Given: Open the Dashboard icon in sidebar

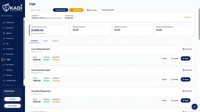Looking at the screenshot, I should tap(4, 22).
